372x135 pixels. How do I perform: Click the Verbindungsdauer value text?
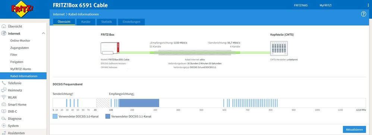click(x=205, y=63)
